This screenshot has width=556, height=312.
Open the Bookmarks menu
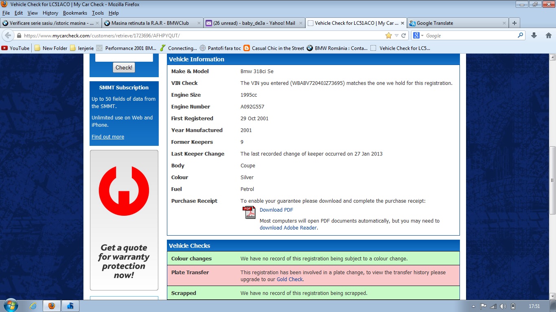pos(75,13)
